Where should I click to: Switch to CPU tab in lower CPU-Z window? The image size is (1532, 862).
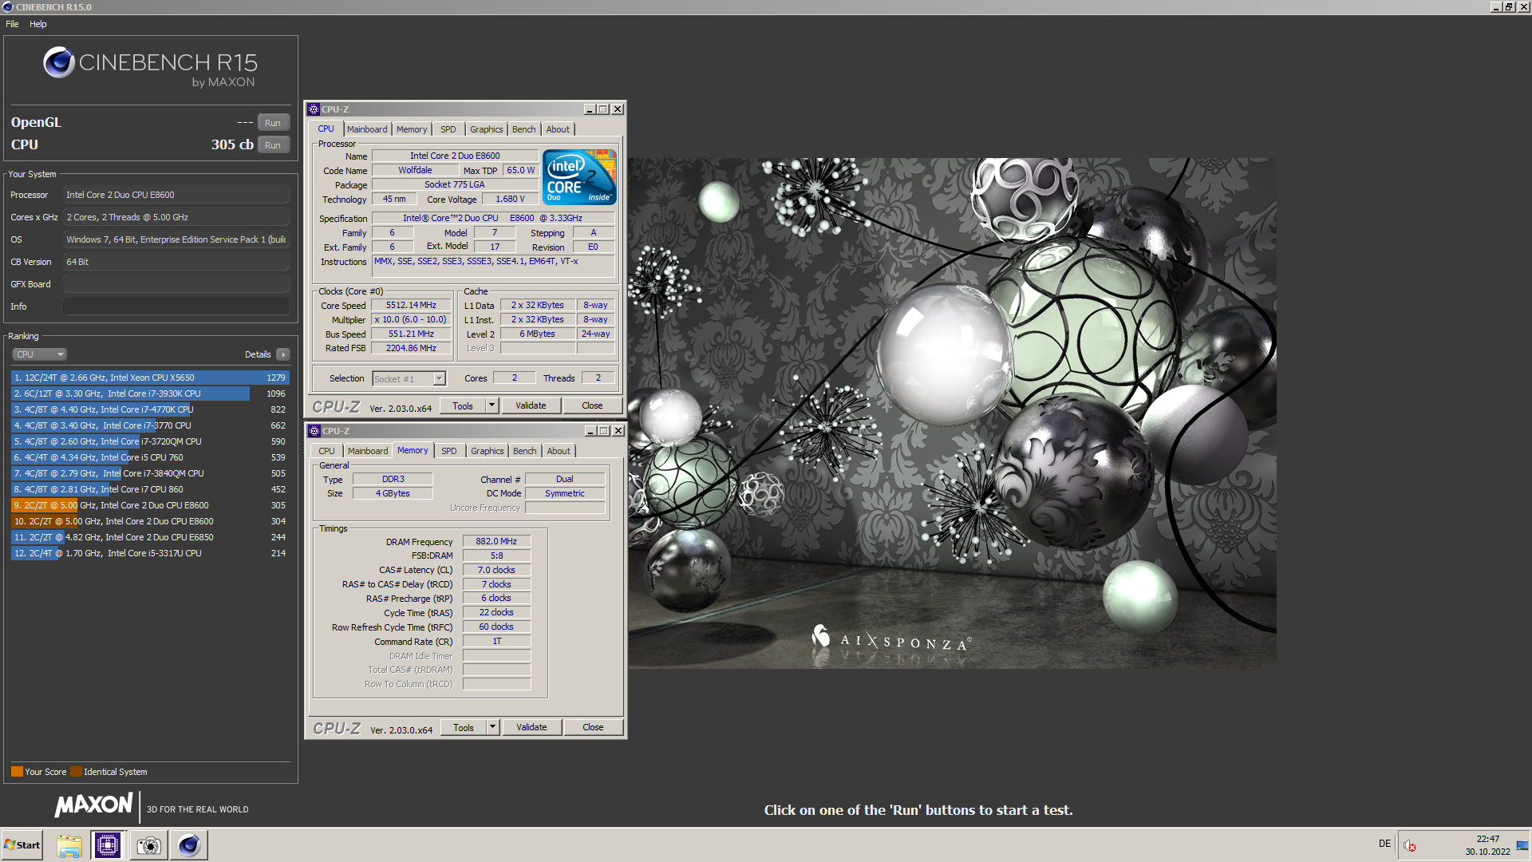(x=327, y=451)
